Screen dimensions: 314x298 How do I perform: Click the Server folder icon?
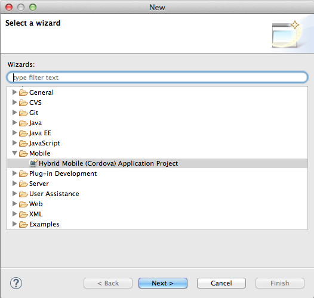tap(23, 184)
